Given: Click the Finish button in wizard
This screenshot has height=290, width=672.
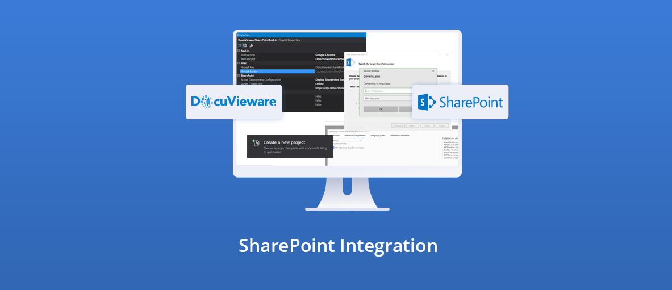Looking at the screenshot, I should 427,125.
